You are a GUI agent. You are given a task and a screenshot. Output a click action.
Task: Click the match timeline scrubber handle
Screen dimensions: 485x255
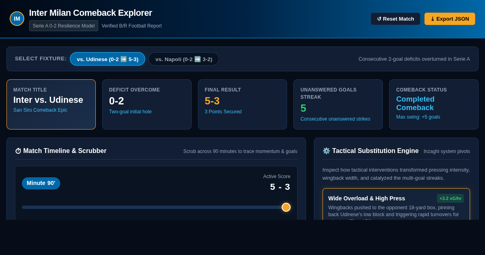pos(286,207)
